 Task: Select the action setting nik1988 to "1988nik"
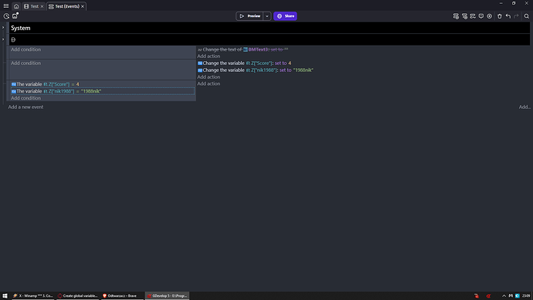coord(255,70)
